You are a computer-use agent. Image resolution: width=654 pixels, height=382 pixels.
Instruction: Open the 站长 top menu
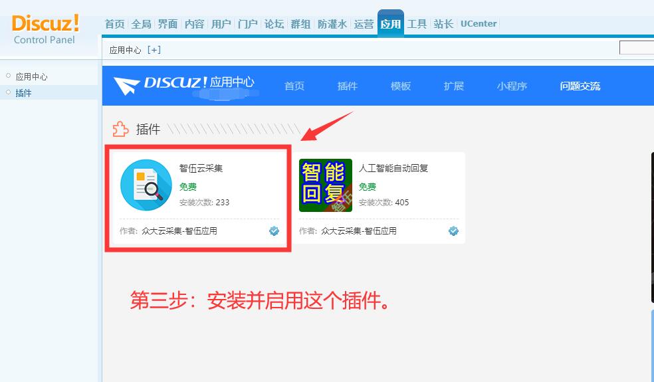443,24
